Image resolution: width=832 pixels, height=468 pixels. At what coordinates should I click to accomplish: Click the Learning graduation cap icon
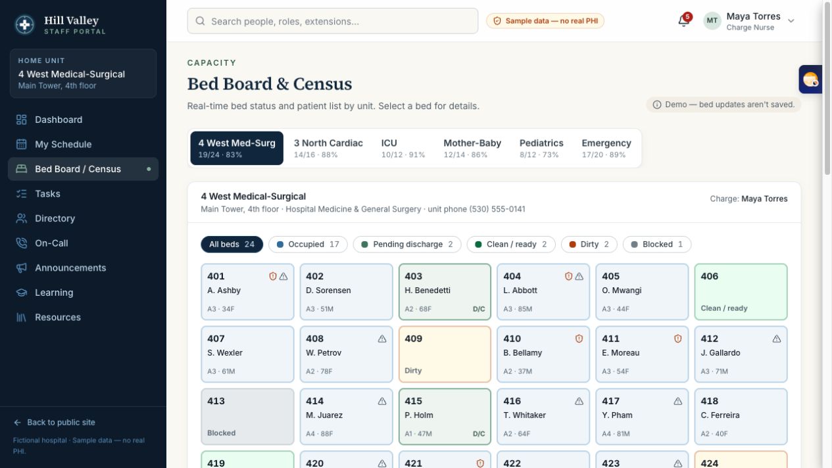pyautogui.click(x=22, y=292)
